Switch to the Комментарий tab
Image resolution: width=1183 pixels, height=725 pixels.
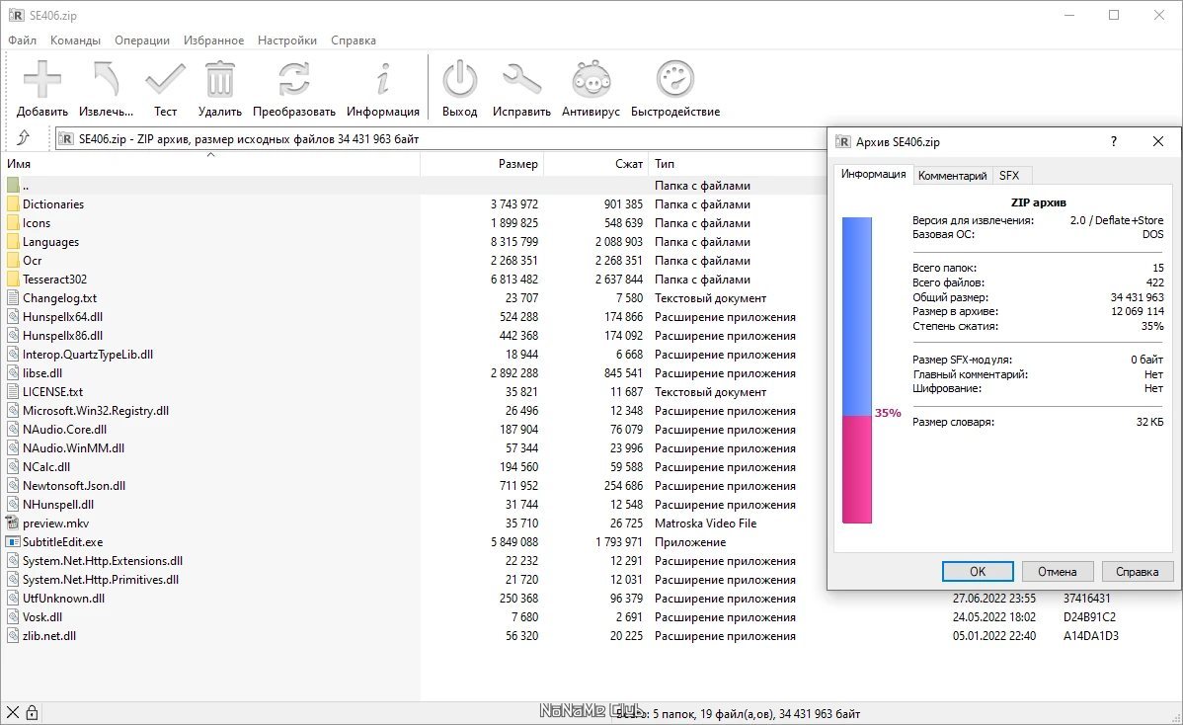point(952,176)
